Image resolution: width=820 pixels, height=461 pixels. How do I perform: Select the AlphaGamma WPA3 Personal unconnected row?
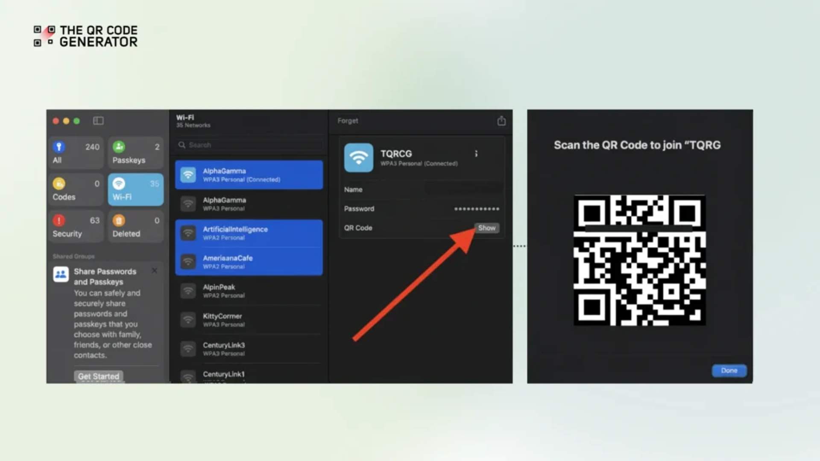click(249, 204)
